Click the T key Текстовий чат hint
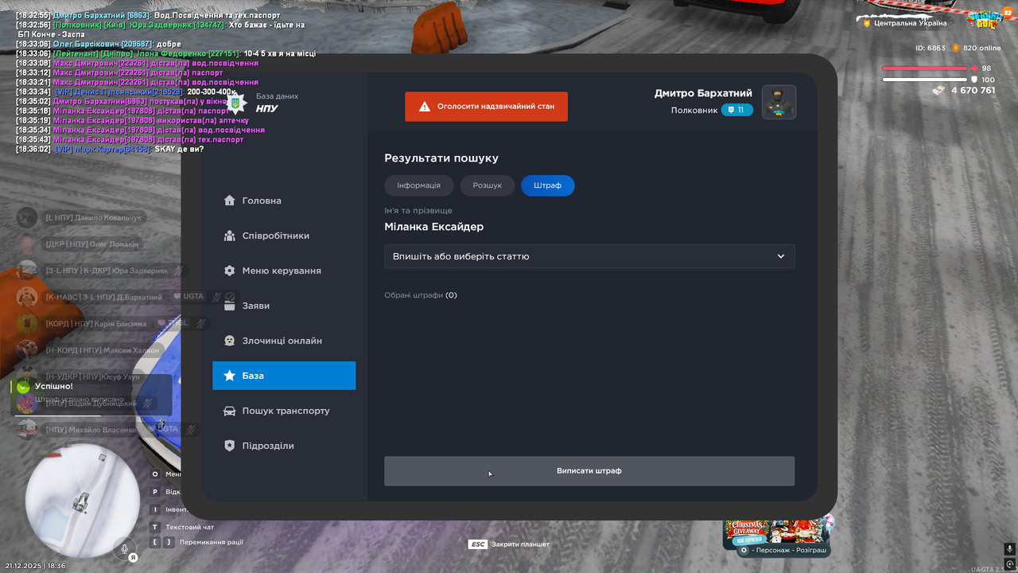The width and height of the screenshot is (1018, 573). (182, 527)
